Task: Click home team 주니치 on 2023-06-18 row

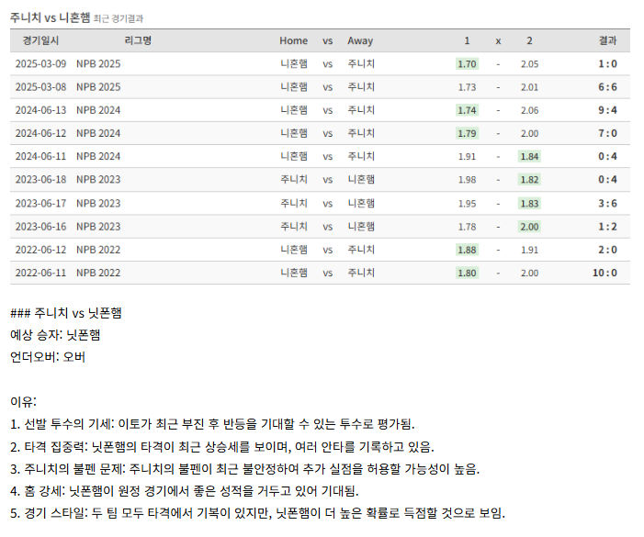Action: 294,180
